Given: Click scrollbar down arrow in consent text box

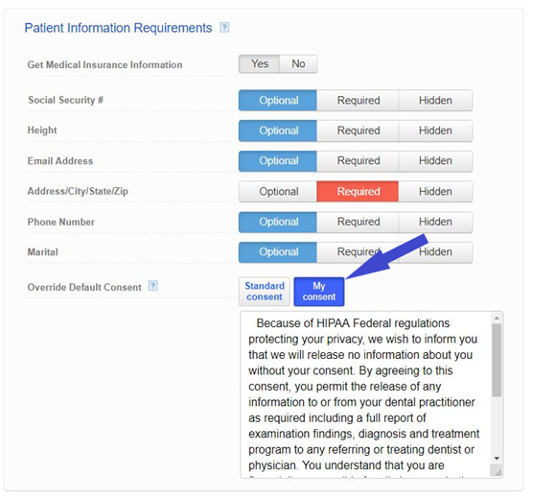Looking at the screenshot, I should pos(497,459).
